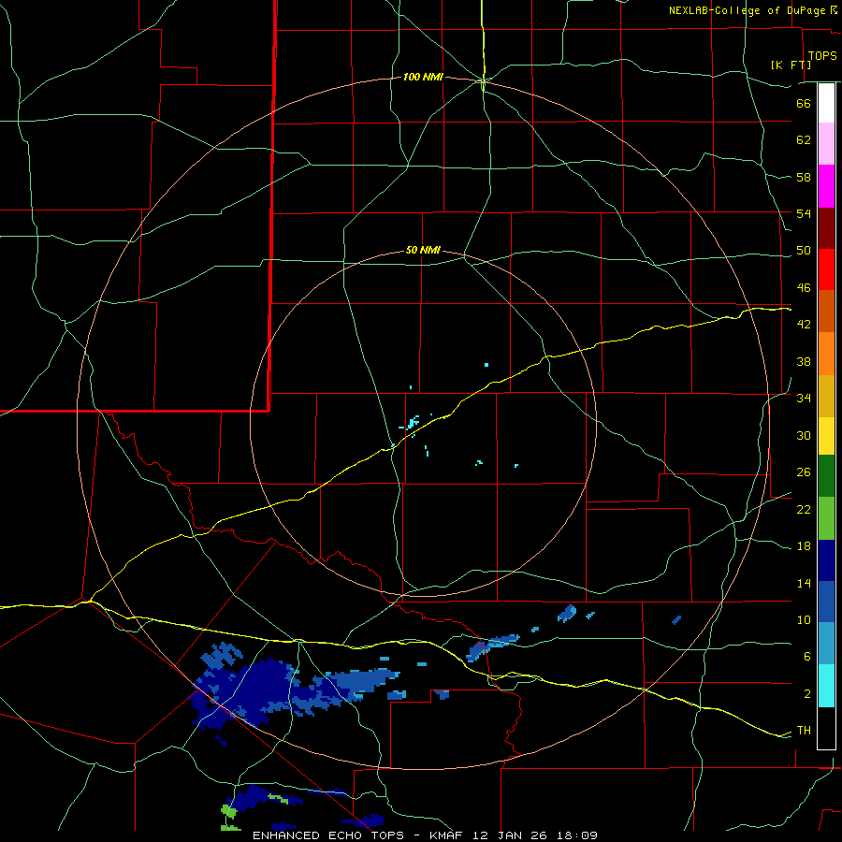Select the "58" legend label
Viewport: 842px width, 842px height.
tap(804, 177)
